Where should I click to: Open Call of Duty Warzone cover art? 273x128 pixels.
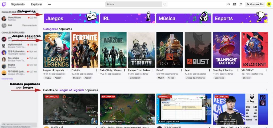tap(113, 50)
